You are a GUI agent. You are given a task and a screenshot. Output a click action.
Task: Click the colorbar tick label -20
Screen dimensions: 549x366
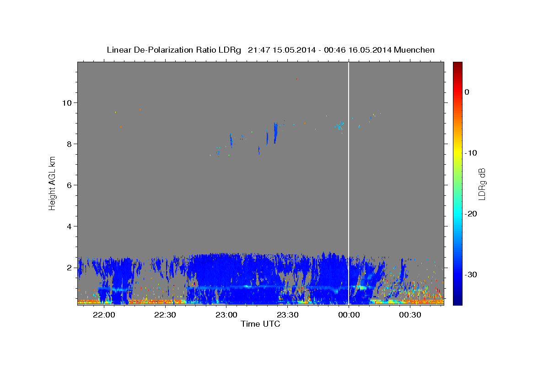(x=471, y=214)
